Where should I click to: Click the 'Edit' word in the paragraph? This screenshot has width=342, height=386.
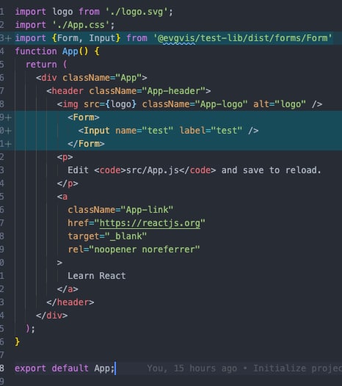pyautogui.click(x=78, y=170)
